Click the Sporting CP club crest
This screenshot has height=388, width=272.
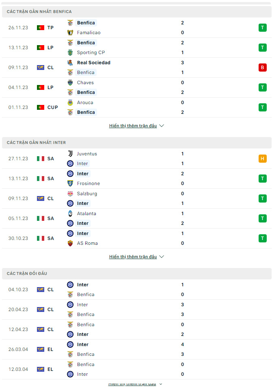point(70,52)
